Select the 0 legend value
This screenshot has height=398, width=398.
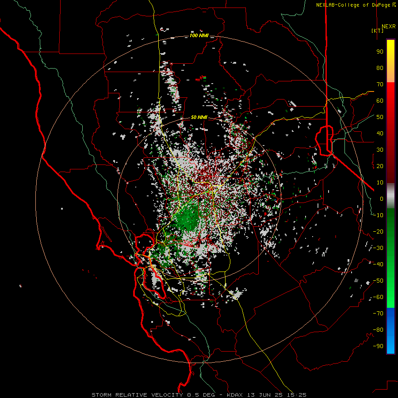click(382, 199)
